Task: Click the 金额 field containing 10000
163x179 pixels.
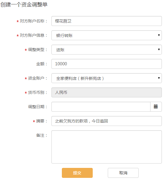Action: tap(106, 64)
